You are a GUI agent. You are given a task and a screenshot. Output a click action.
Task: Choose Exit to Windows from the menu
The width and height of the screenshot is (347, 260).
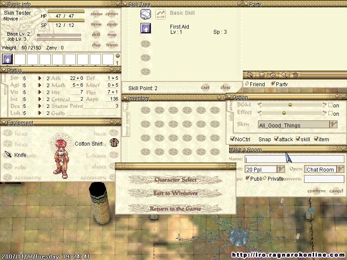(175, 193)
